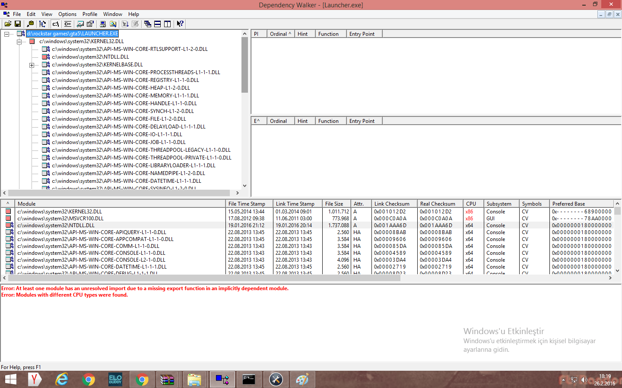Sort module list by Module column
Screen dimensions: 622x388
pos(120,204)
